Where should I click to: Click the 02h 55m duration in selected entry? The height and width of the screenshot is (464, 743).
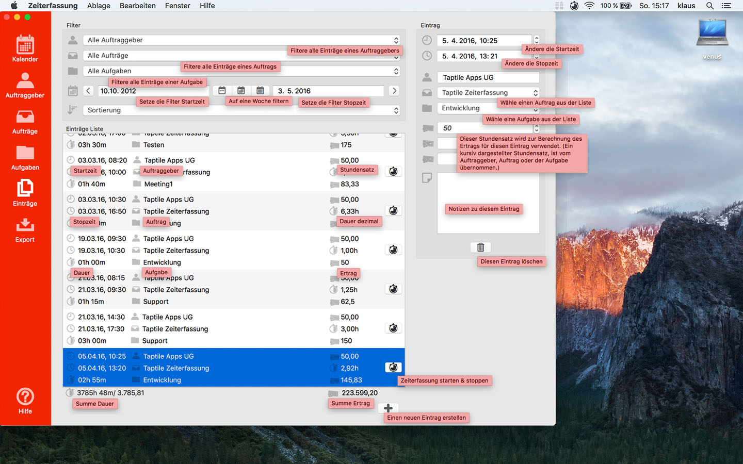pos(92,380)
